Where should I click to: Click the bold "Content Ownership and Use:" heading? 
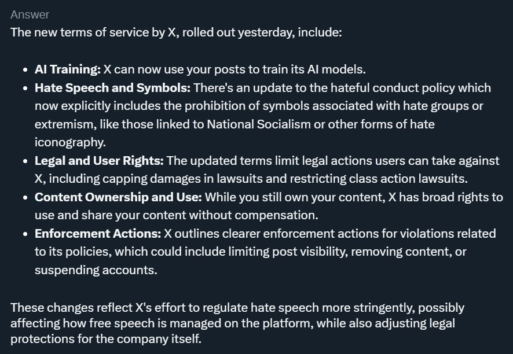pyautogui.click(x=118, y=197)
